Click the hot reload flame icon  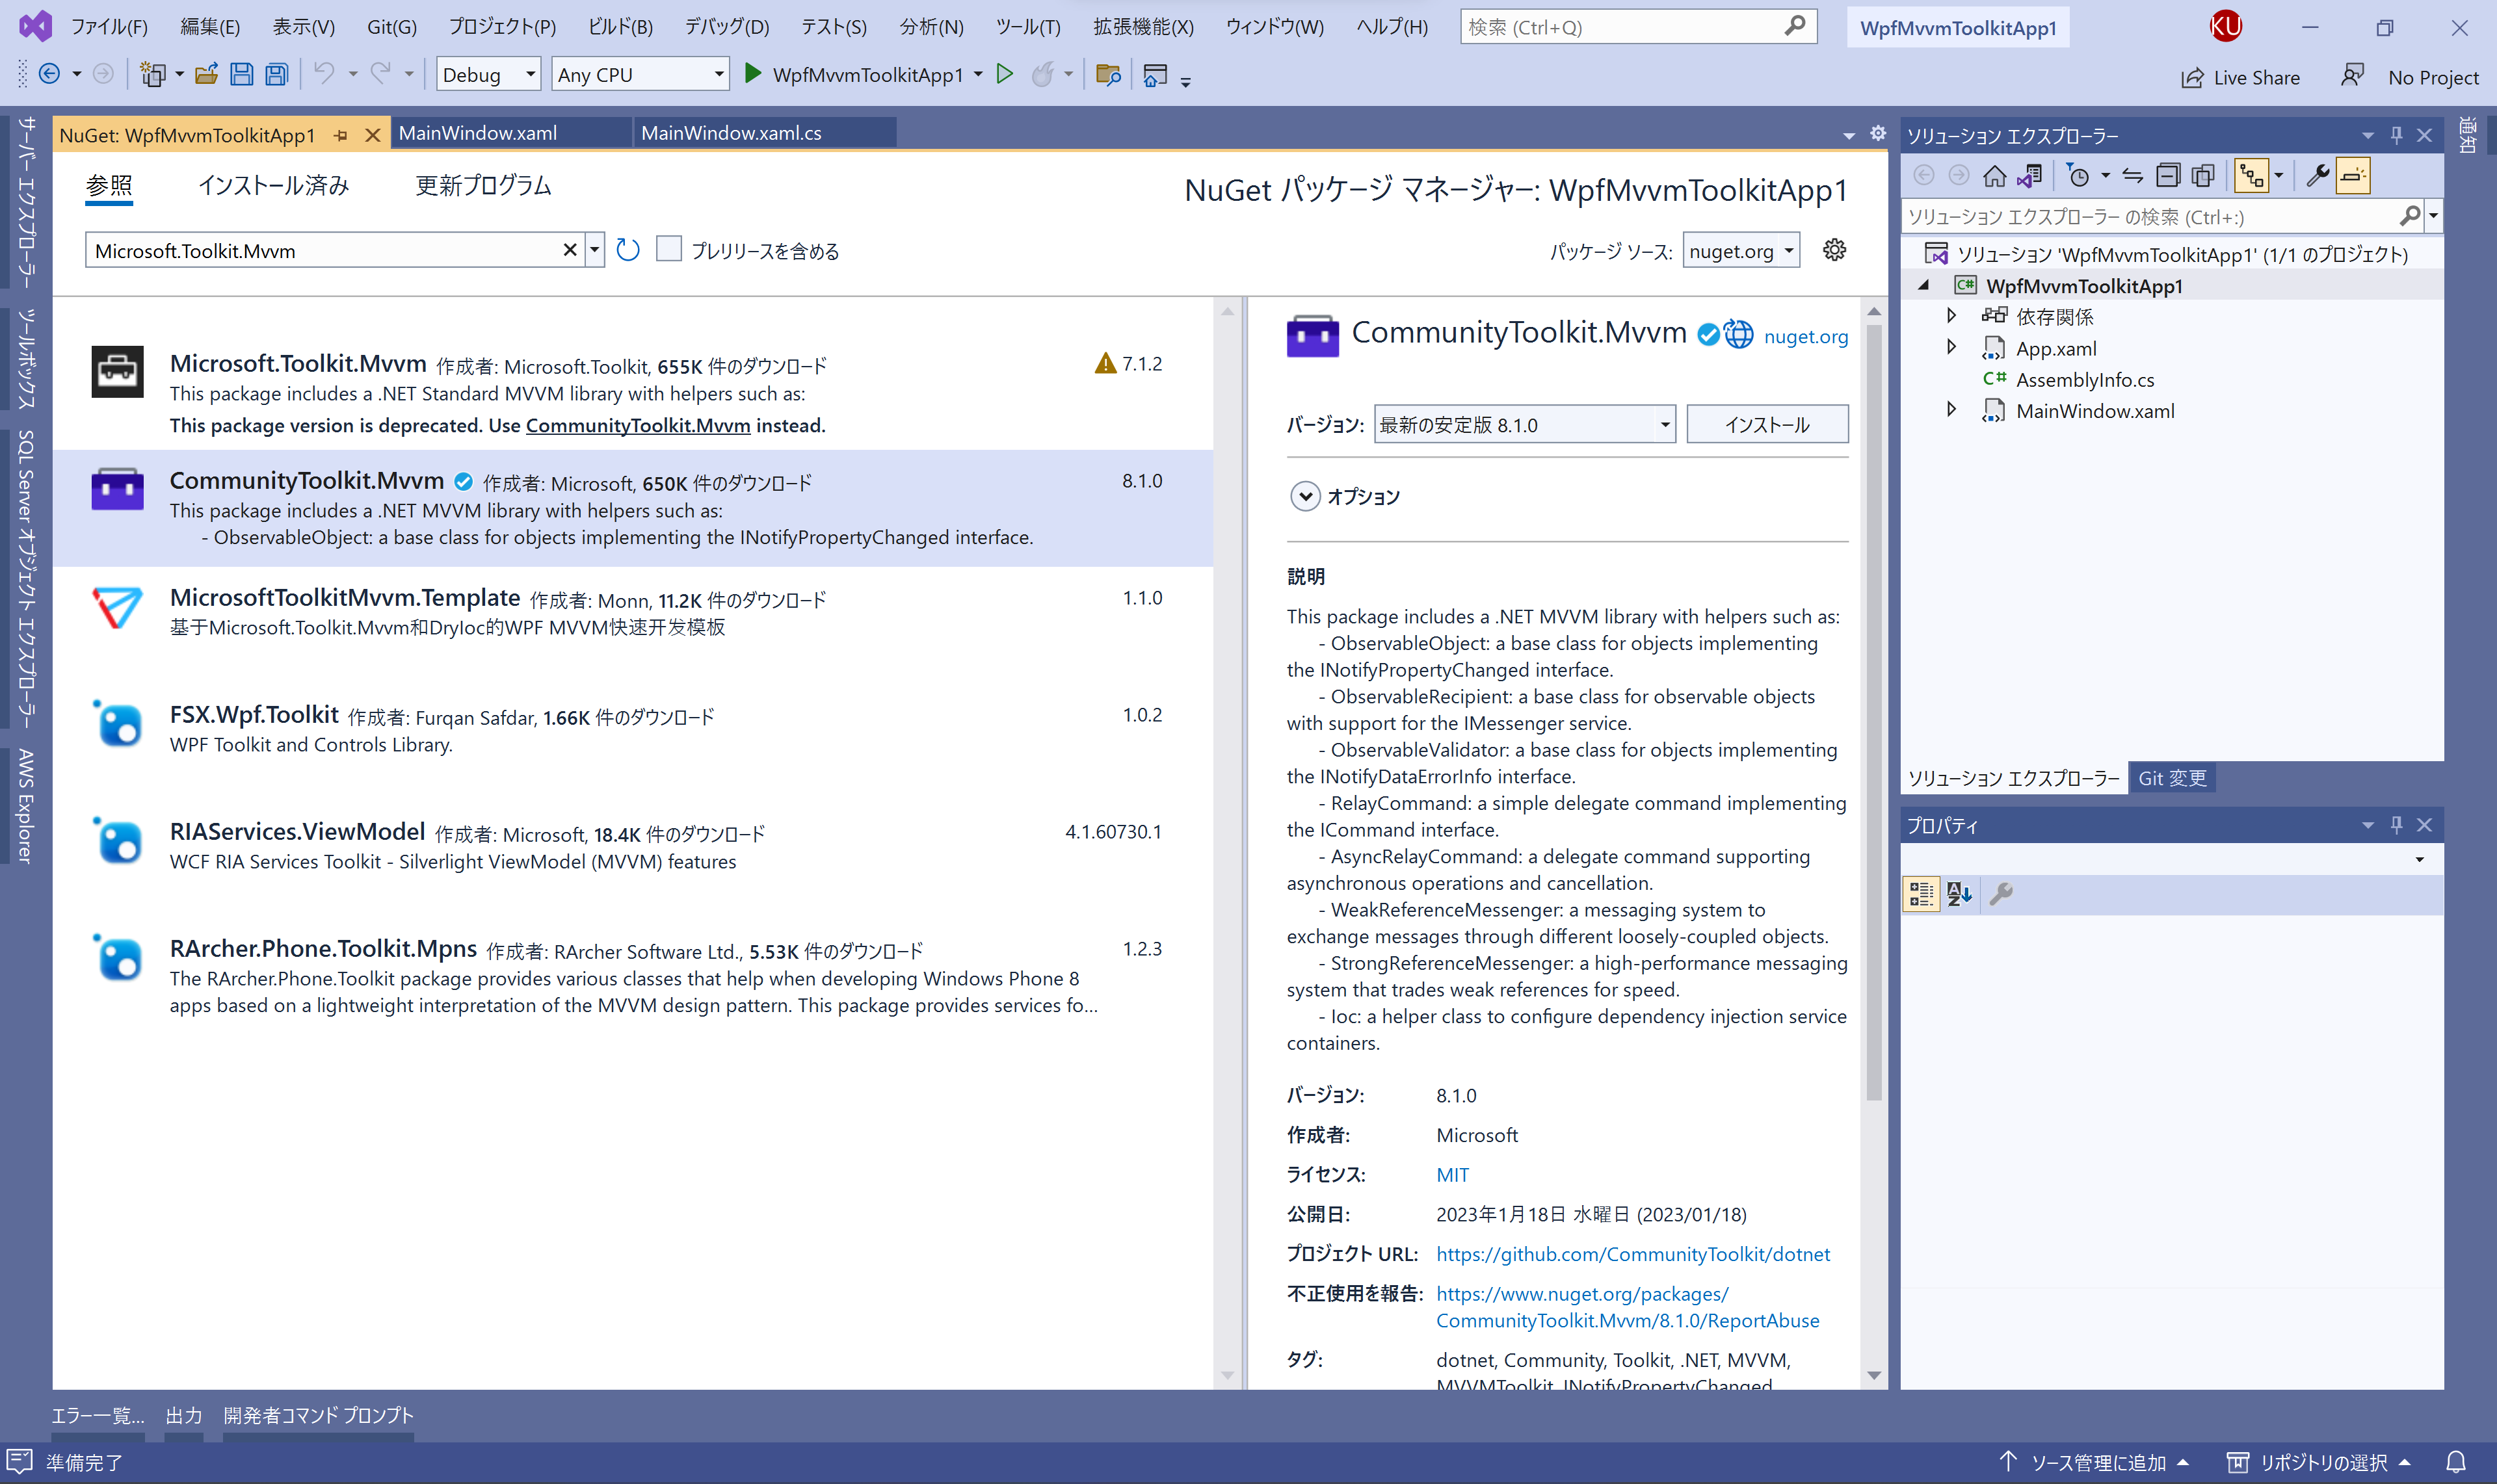coord(1042,74)
